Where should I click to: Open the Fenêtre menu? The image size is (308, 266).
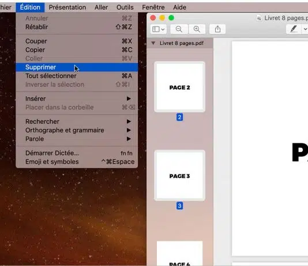(153, 7)
